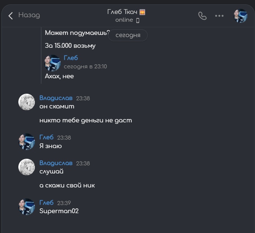255x233 pixels.
Task: Click the sunrise emoji after Глеб Ткач
Action: [143, 12]
